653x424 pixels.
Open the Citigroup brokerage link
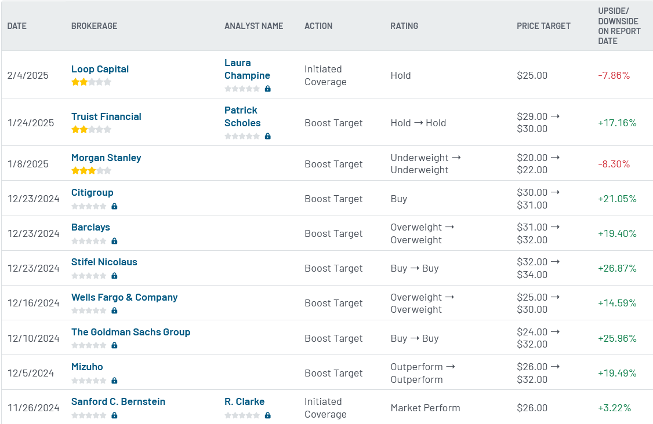pos(92,193)
